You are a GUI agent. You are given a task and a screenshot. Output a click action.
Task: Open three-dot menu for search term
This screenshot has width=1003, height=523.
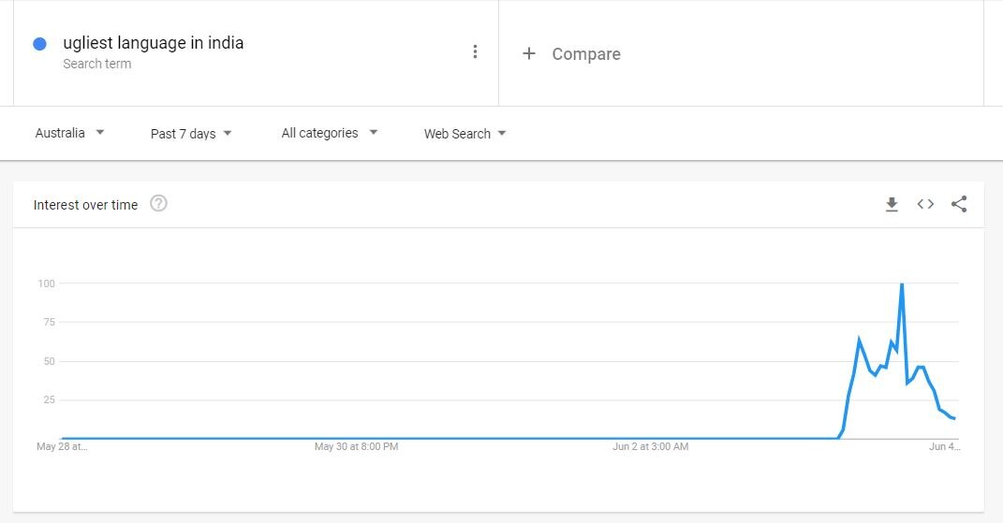click(475, 51)
